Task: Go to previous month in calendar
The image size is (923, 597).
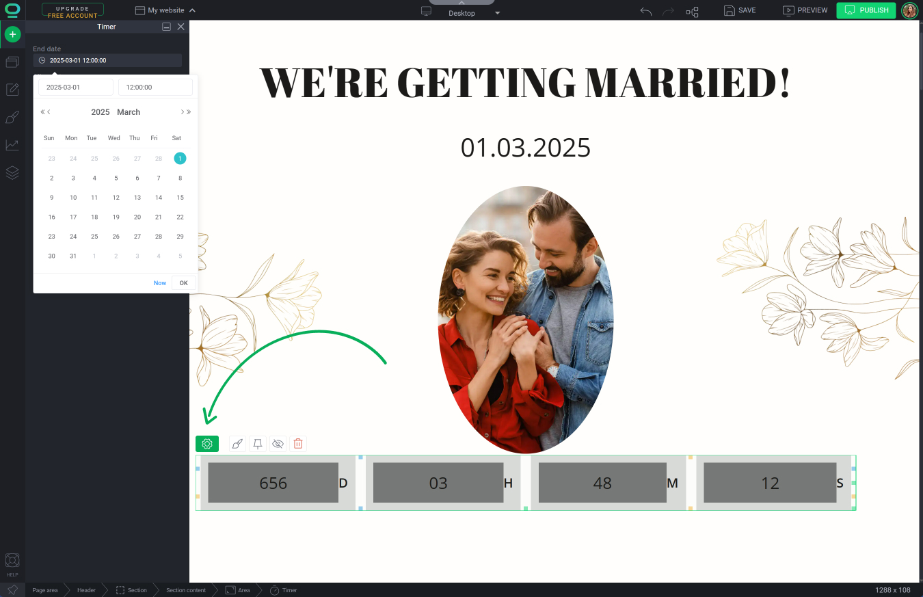Action: (49, 112)
